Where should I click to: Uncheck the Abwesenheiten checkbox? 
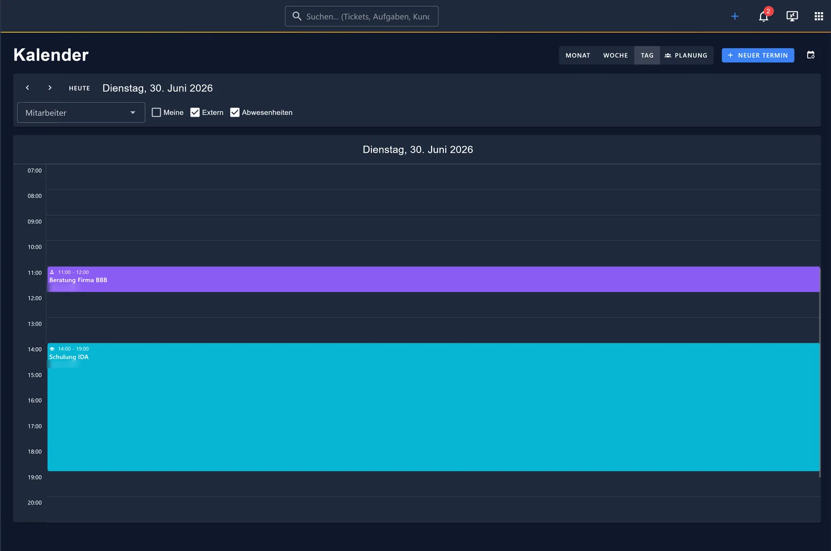click(235, 112)
